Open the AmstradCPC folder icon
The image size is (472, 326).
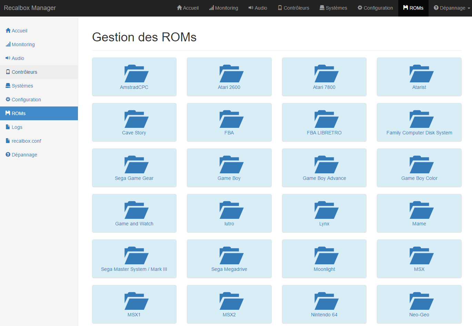coord(136,73)
